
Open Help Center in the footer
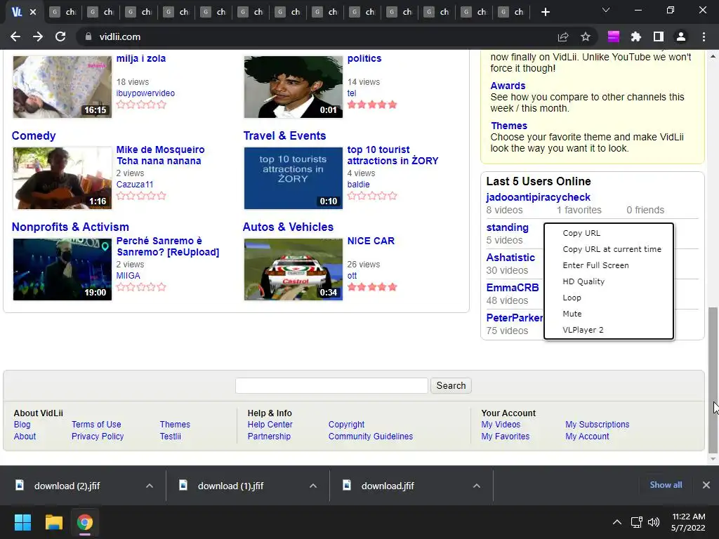[x=270, y=425]
